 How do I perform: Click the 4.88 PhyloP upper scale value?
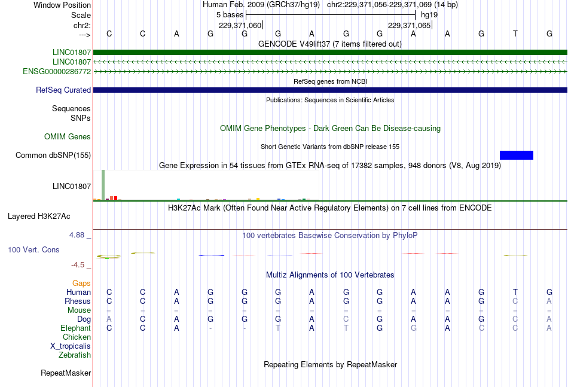77,235
